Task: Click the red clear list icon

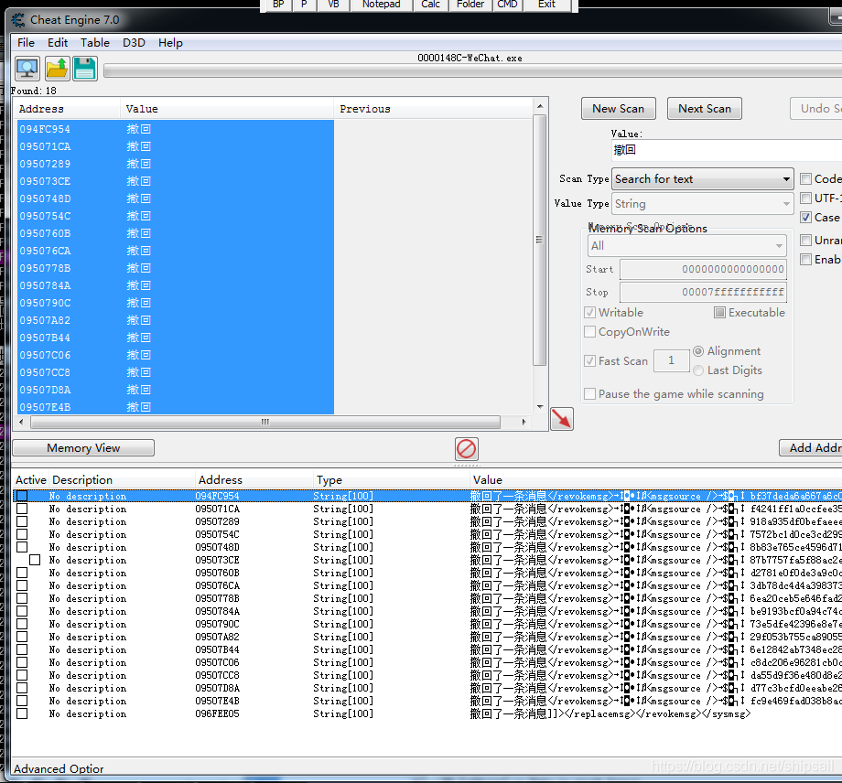Action: (x=466, y=448)
